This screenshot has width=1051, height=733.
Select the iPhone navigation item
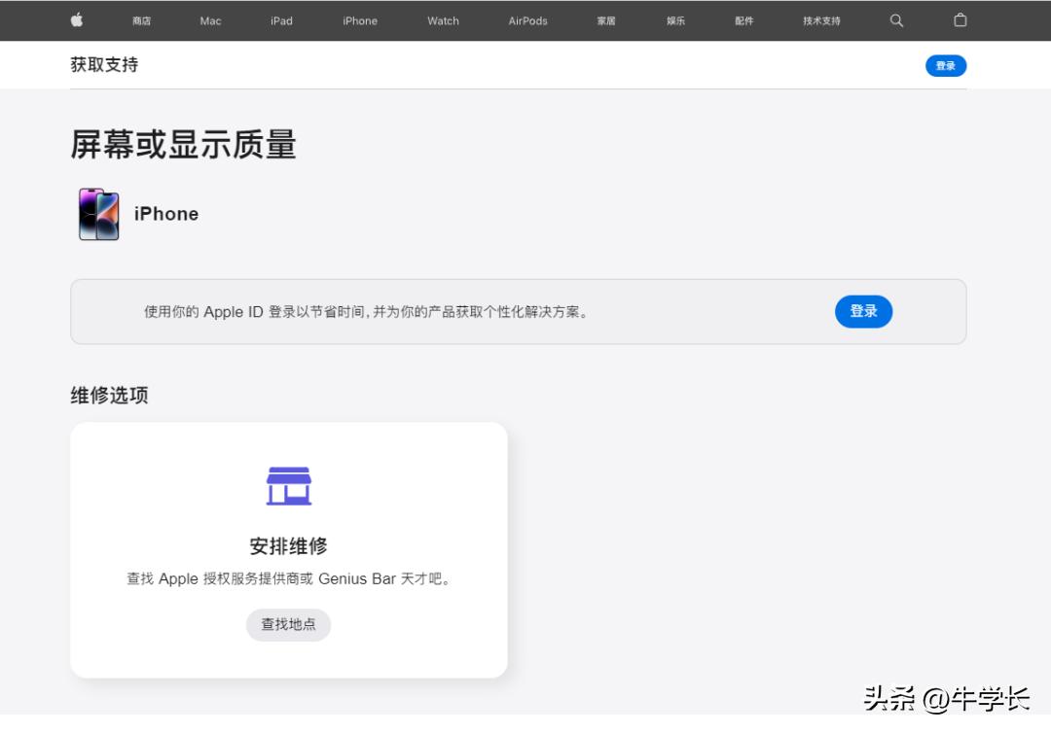[x=359, y=19]
